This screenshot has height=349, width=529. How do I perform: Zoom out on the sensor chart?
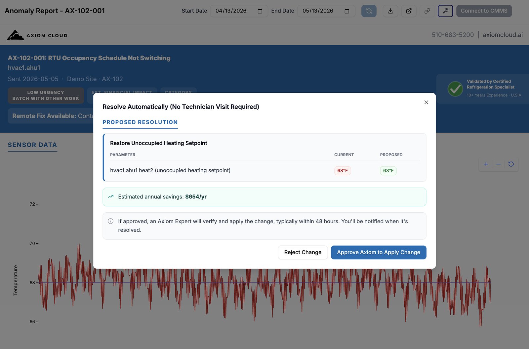pos(498,164)
